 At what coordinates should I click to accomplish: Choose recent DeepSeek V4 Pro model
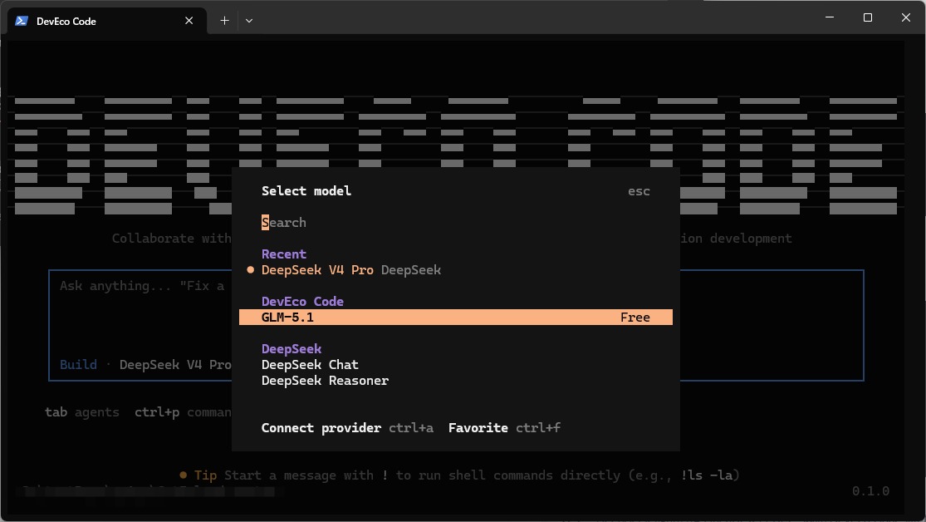point(350,270)
